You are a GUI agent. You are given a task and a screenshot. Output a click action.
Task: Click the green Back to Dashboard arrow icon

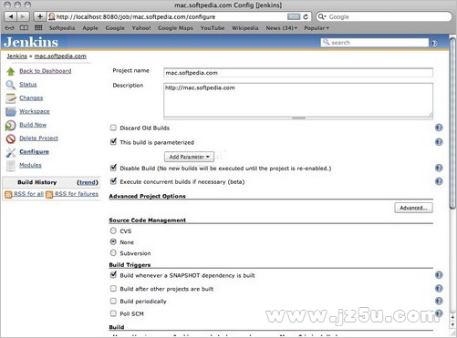[x=11, y=71]
